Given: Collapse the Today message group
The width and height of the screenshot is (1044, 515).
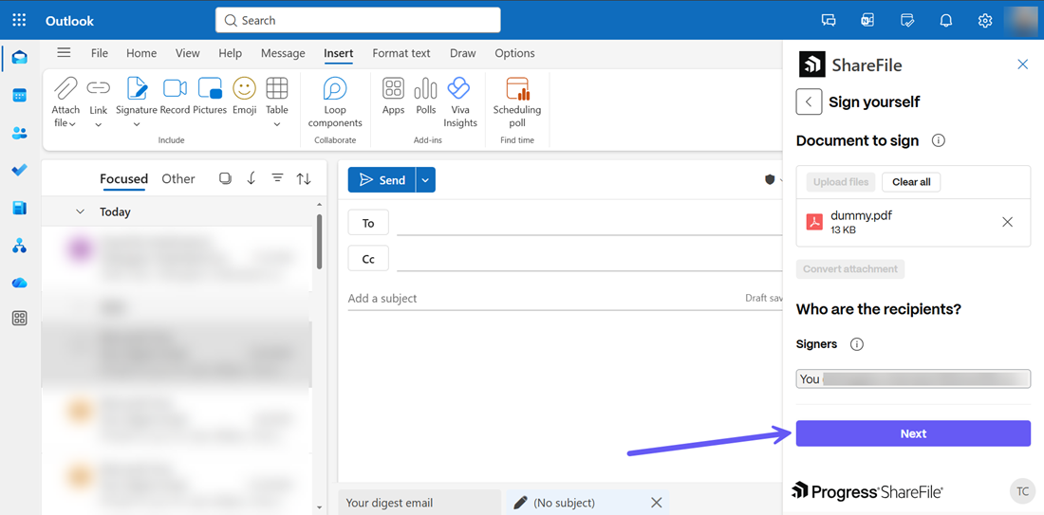Looking at the screenshot, I should pyautogui.click(x=81, y=212).
